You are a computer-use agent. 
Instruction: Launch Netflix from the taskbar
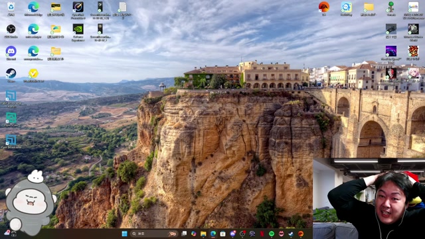[x=262, y=234]
